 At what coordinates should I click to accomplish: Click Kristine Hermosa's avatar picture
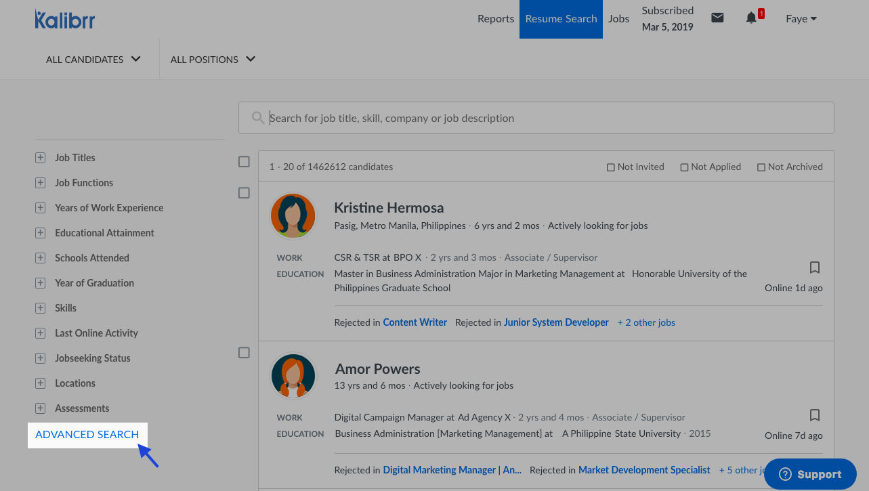tap(293, 215)
